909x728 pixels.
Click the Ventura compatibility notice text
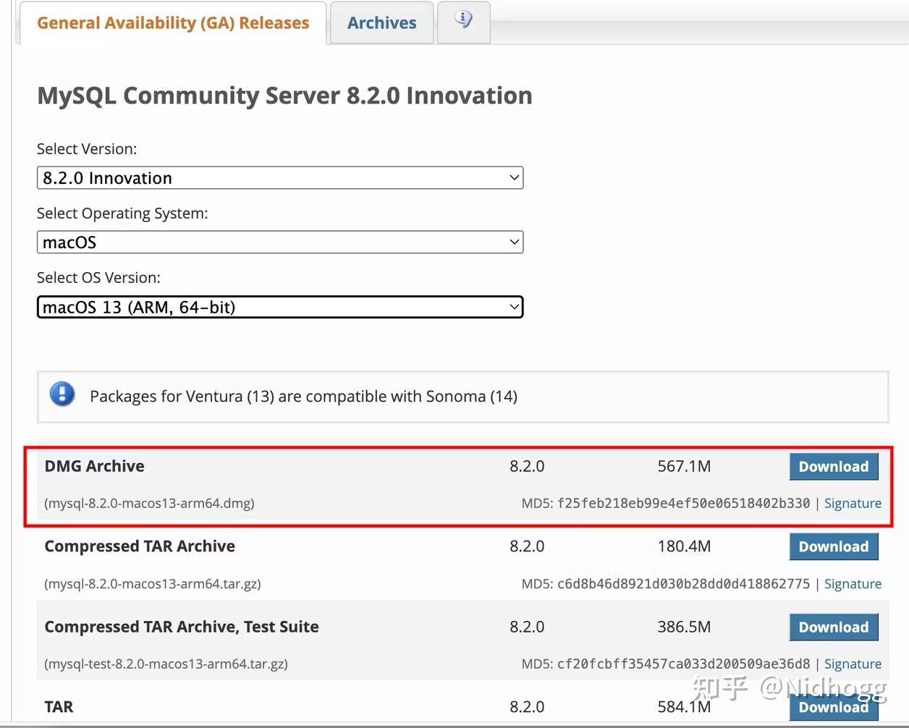pyautogui.click(x=303, y=397)
